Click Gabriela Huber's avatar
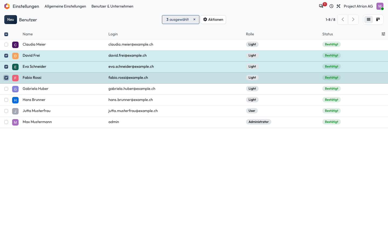388x243 pixels. click(15, 89)
